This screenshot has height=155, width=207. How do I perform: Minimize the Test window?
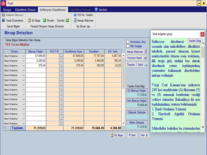click(x=199, y=3)
